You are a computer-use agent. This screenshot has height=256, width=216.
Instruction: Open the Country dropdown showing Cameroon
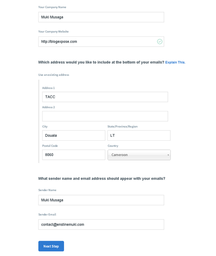click(x=139, y=155)
